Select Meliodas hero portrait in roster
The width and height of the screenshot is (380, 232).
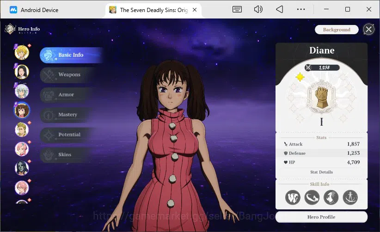[22, 52]
